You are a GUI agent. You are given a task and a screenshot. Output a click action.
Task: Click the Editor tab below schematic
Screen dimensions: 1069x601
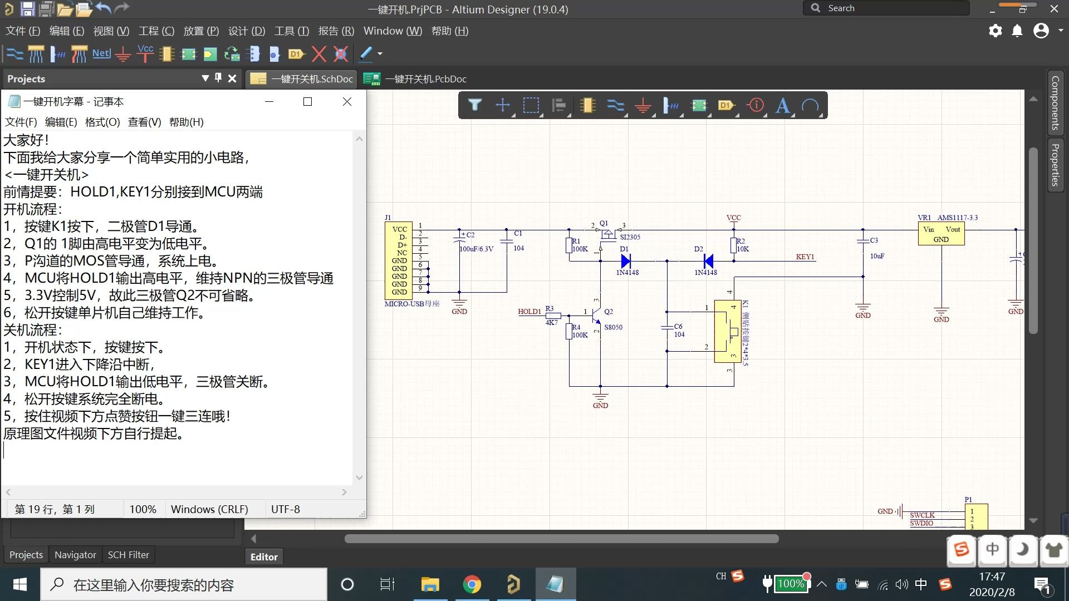point(264,556)
